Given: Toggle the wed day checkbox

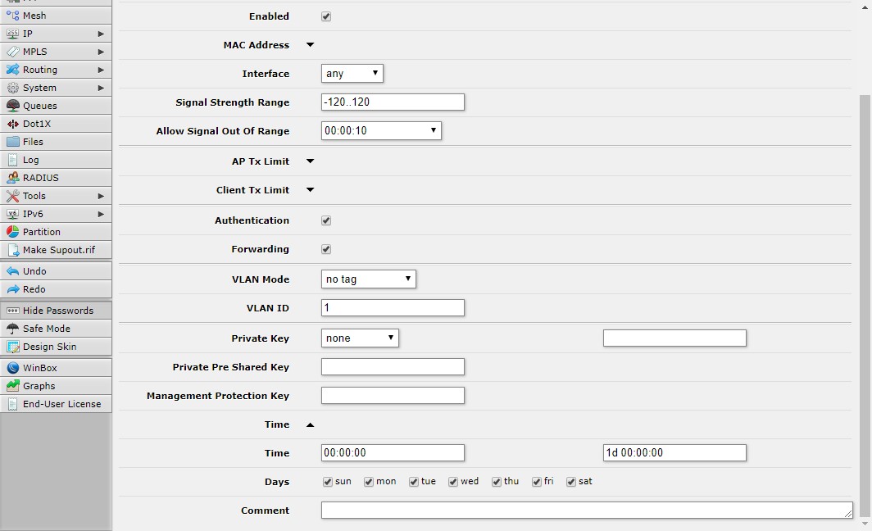Looking at the screenshot, I should coord(452,481).
